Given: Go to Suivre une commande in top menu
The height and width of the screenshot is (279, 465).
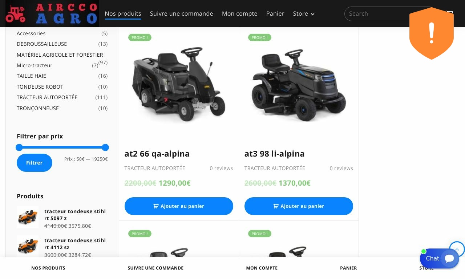Looking at the screenshot, I should tap(182, 14).
